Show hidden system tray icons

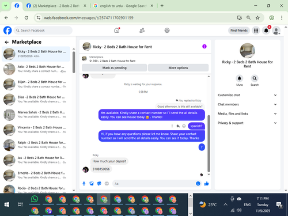click(225, 204)
